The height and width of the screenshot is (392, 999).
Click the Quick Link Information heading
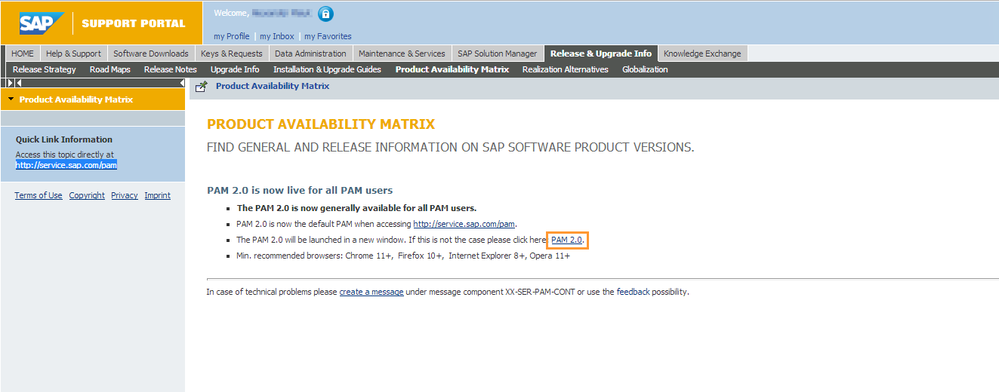(x=64, y=139)
